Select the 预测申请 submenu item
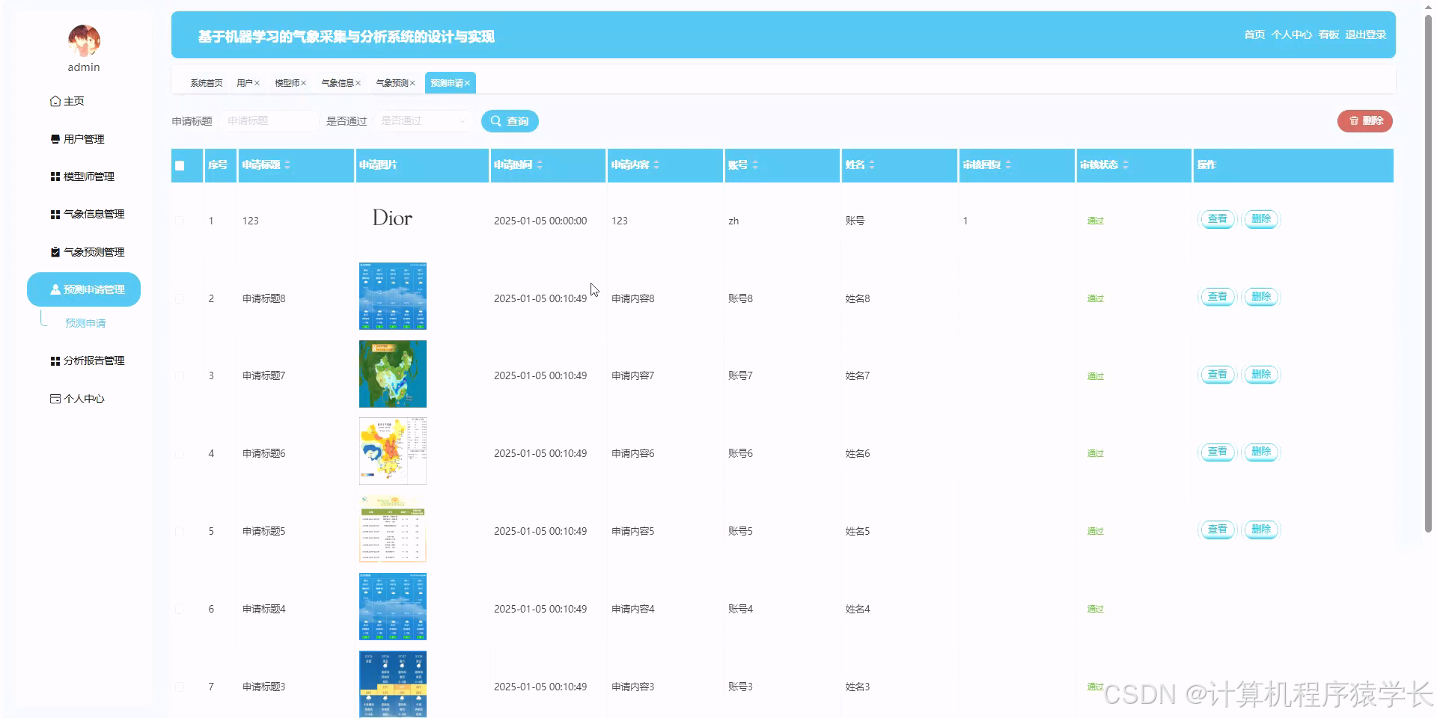Image resolution: width=1437 pixels, height=718 pixels. [x=85, y=323]
